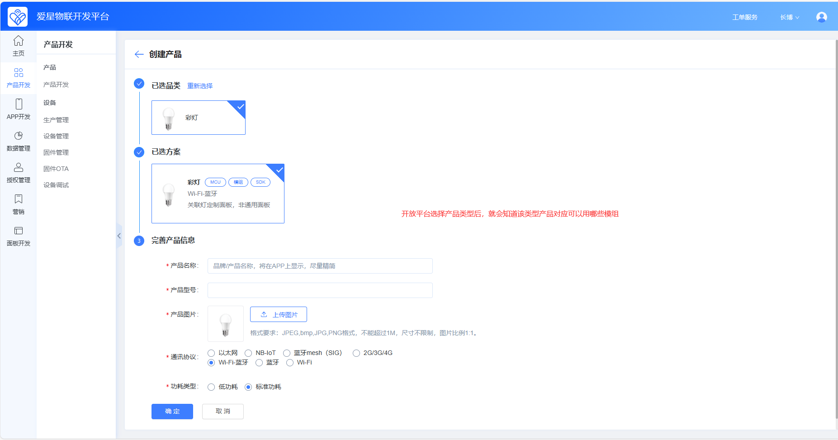Select the NB-IoT protocol radio

[248, 353]
